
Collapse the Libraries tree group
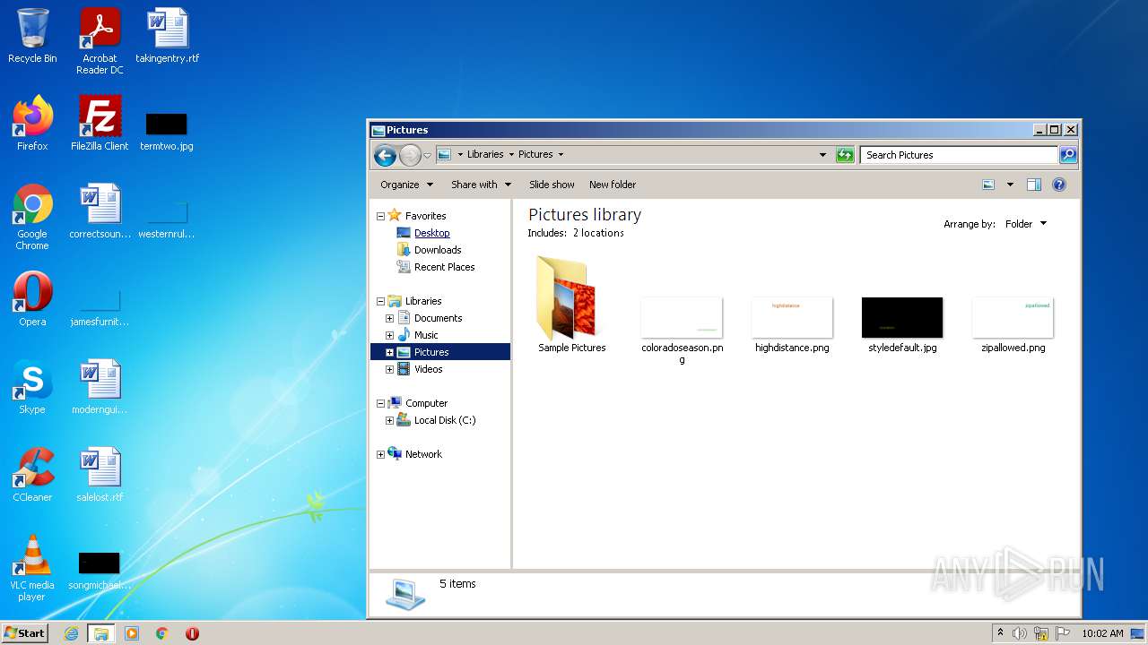tap(380, 301)
